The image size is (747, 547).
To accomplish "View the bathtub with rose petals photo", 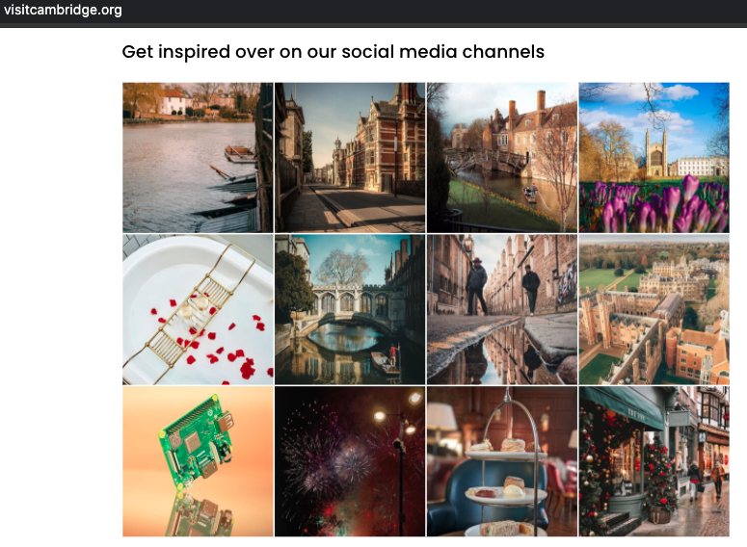I will tap(198, 309).
